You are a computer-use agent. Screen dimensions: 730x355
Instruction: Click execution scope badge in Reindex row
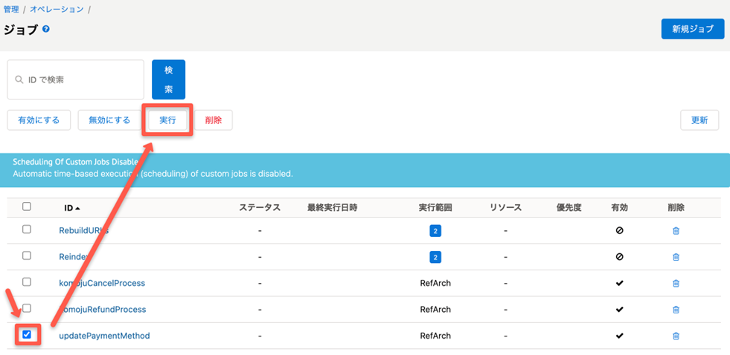pyautogui.click(x=435, y=257)
